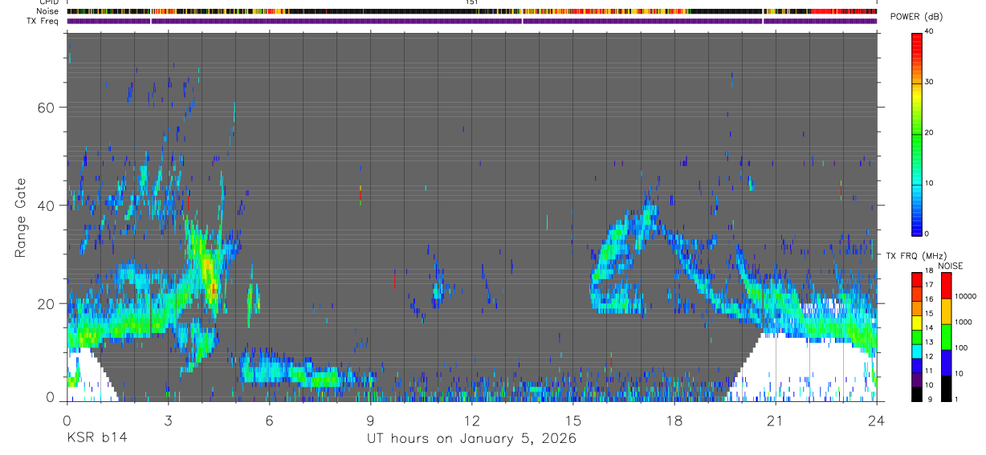986x455 pixels.
Task: Click the Range Gate axis title
Action: click(x=20, y=217)
